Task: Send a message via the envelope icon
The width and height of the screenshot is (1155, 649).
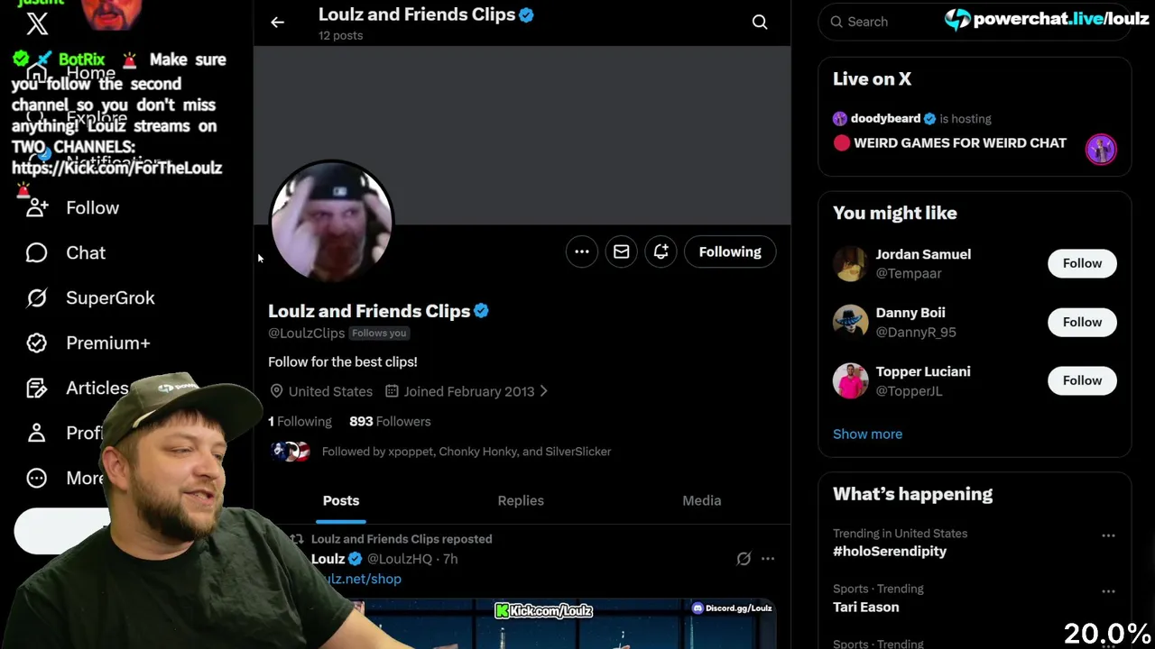Action: point(622,251)
